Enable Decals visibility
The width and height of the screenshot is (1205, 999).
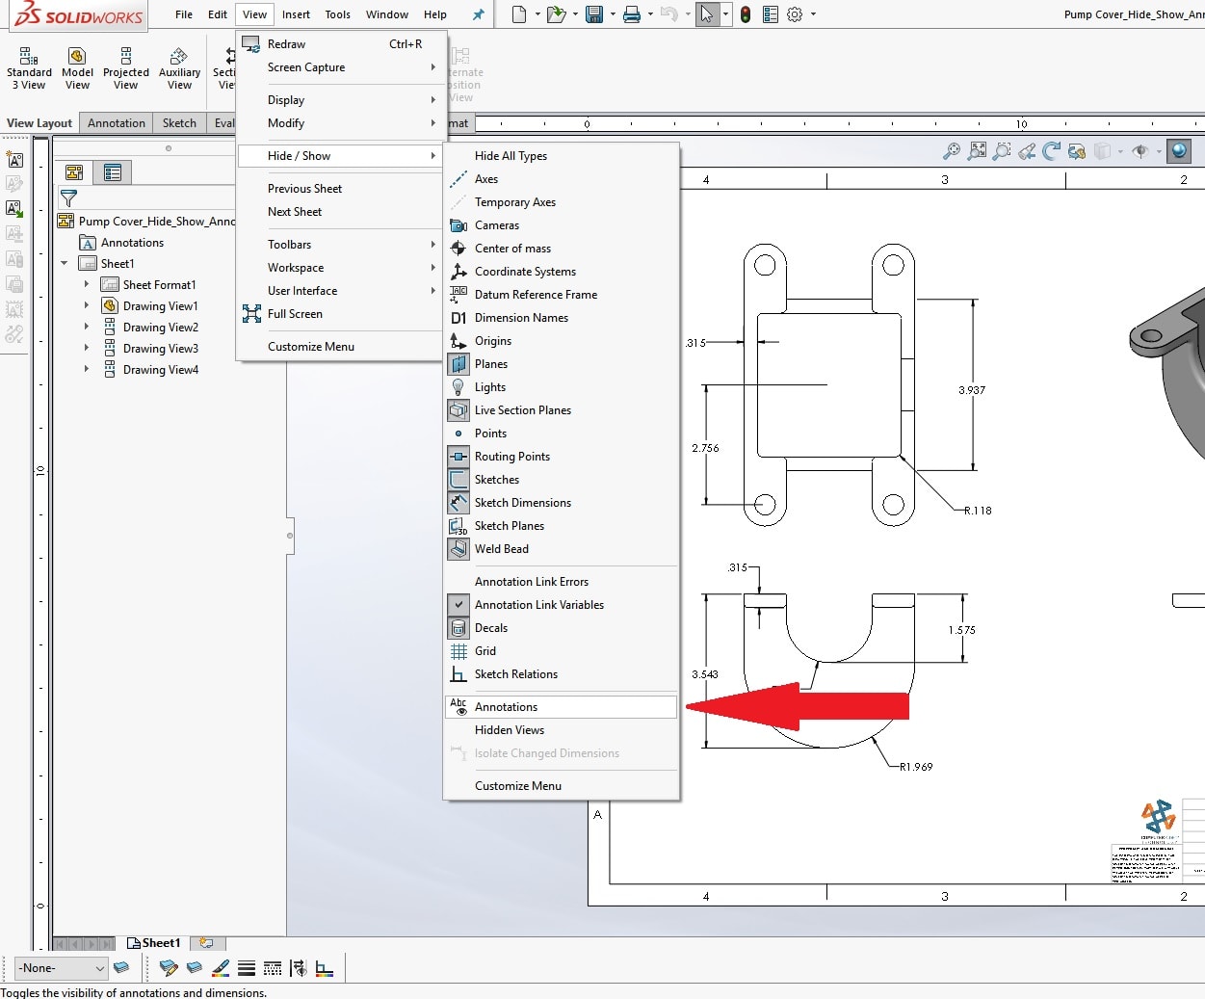pos(490,627)
